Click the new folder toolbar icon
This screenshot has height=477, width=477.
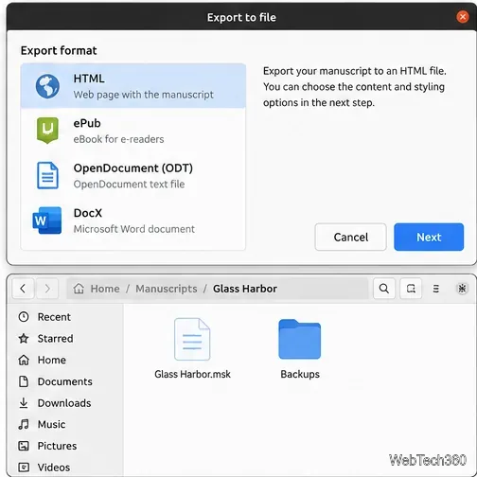411,289
